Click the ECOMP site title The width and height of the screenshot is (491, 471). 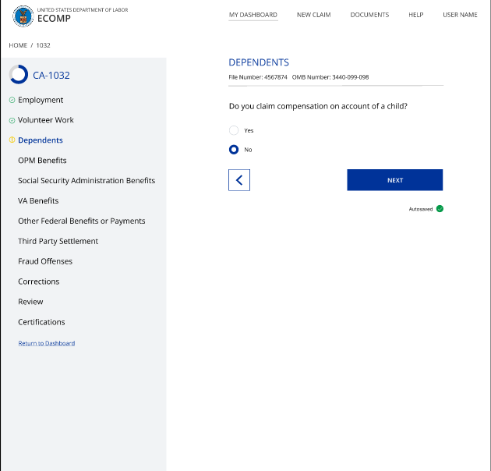coord(54,19)
